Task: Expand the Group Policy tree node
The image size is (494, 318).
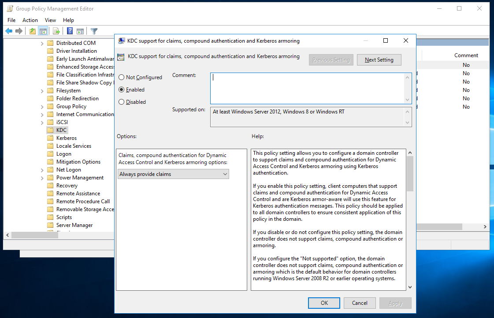Action: point(42,106)
